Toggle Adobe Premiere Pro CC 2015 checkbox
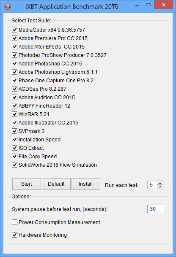176x257 pixels. (x=14, y=38)
